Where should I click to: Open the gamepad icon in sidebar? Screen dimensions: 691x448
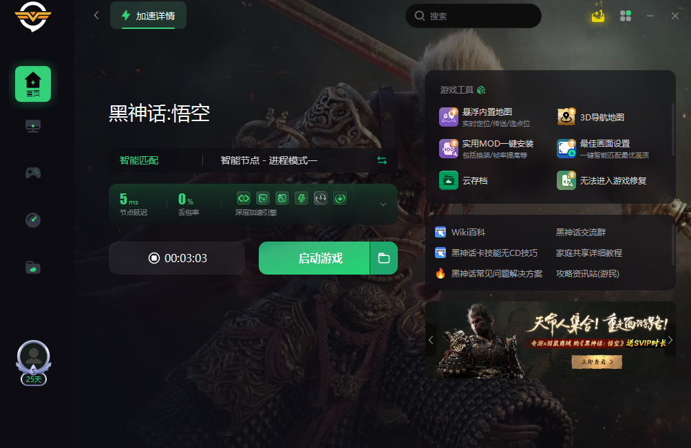pyautogui.click(x=33, y=173)
